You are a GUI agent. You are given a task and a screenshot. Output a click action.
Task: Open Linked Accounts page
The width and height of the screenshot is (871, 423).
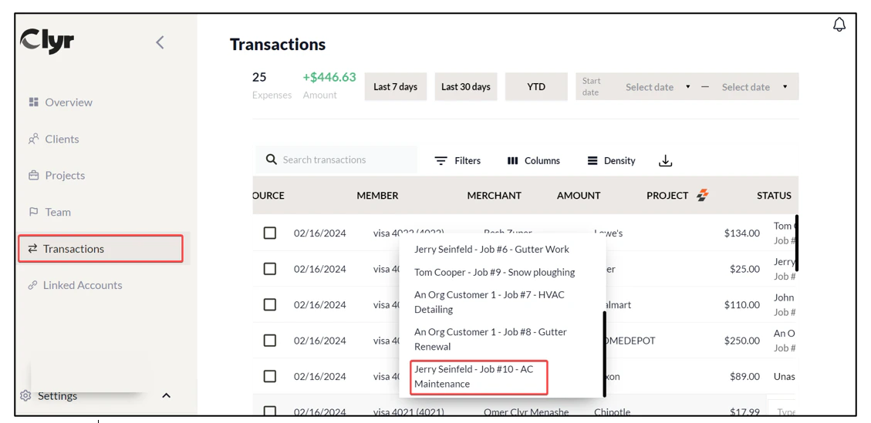(x=75, y=285)
